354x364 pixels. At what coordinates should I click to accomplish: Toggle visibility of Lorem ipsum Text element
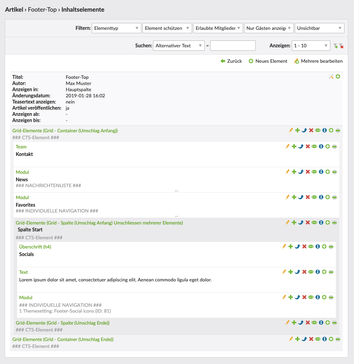311,272
